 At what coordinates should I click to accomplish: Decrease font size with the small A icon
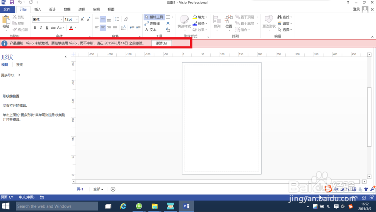pyautogui.click(x=88, y=19)
